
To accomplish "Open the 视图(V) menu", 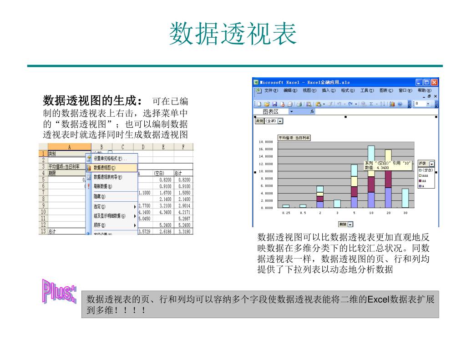I will click(x=309, y=90).
